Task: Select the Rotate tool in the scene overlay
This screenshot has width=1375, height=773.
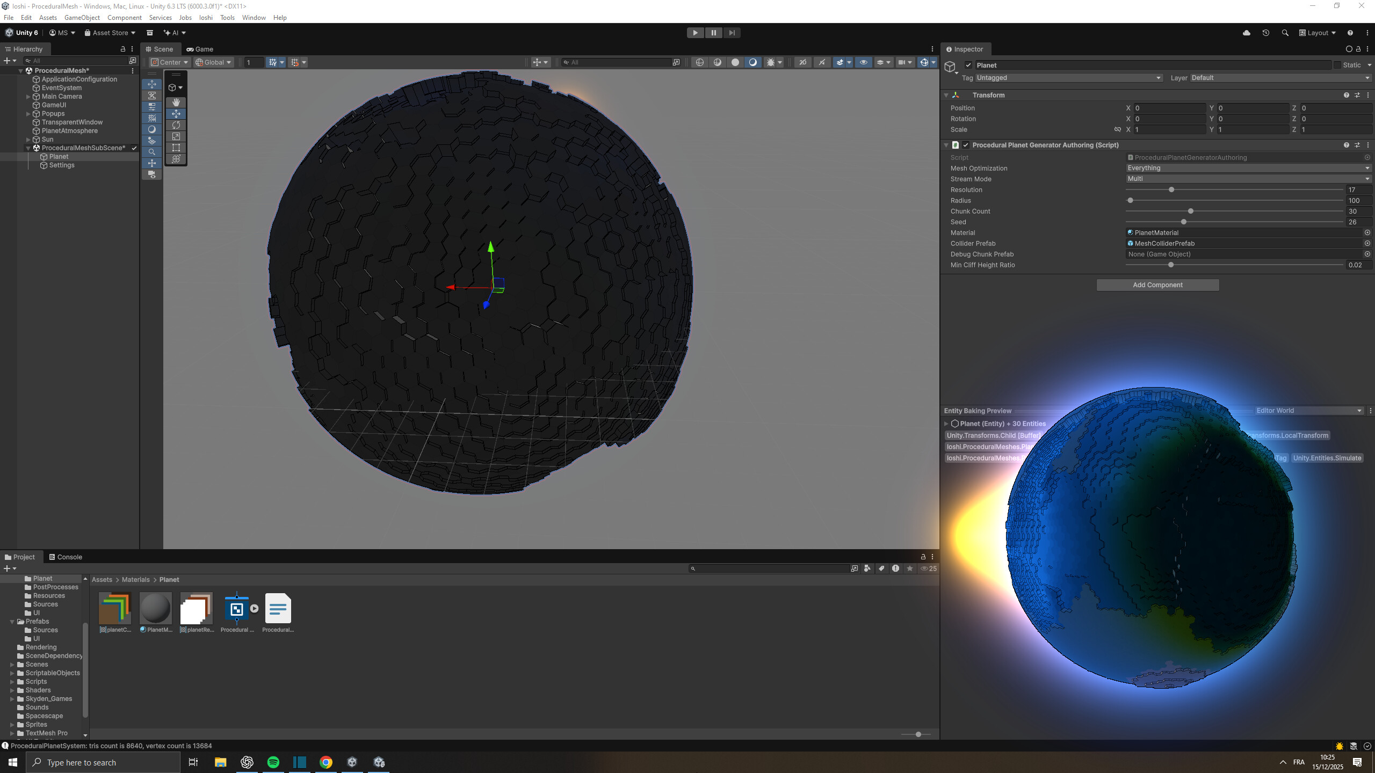Action: pos(176,125)
